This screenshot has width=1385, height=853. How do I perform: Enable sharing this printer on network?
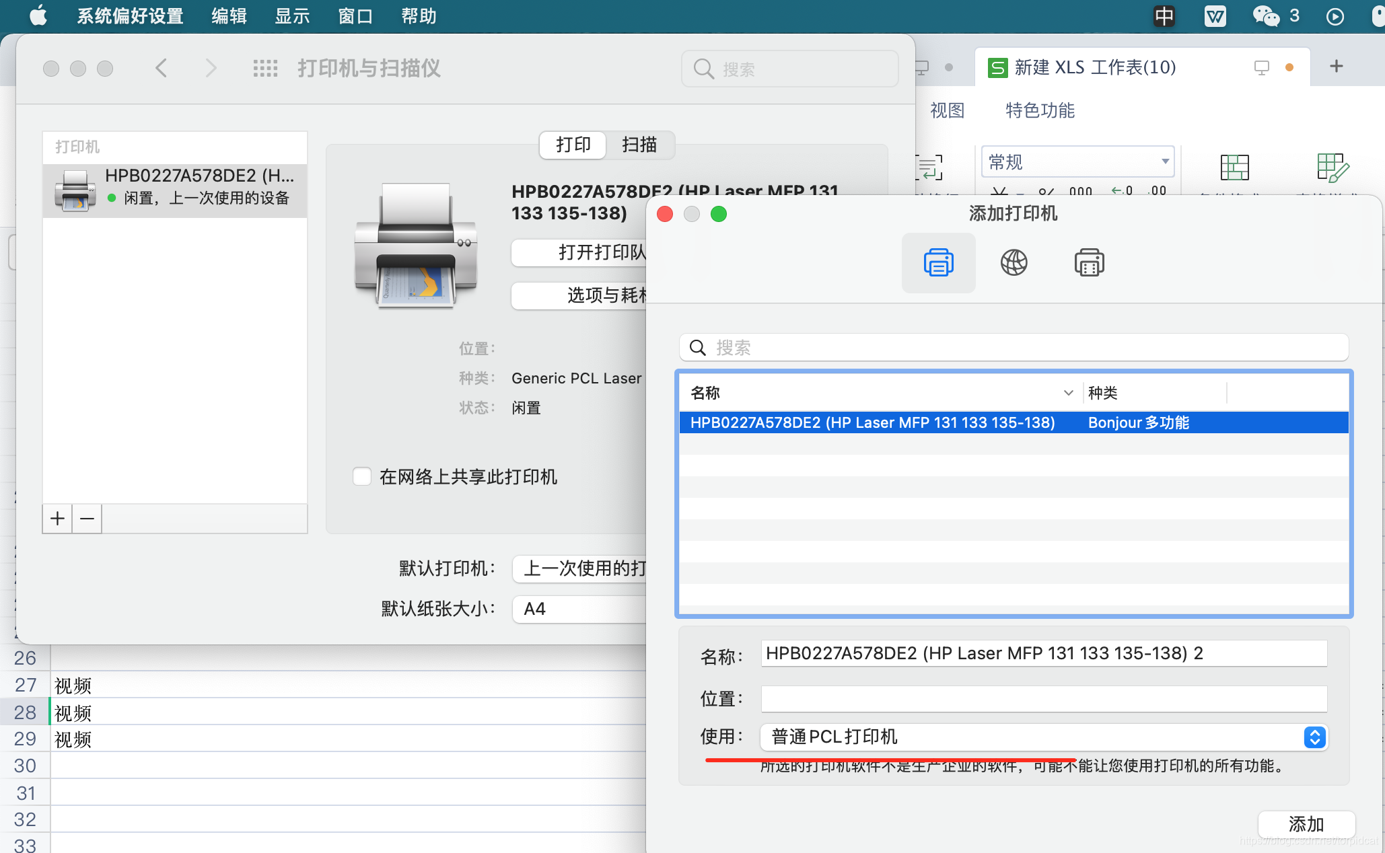362,476
